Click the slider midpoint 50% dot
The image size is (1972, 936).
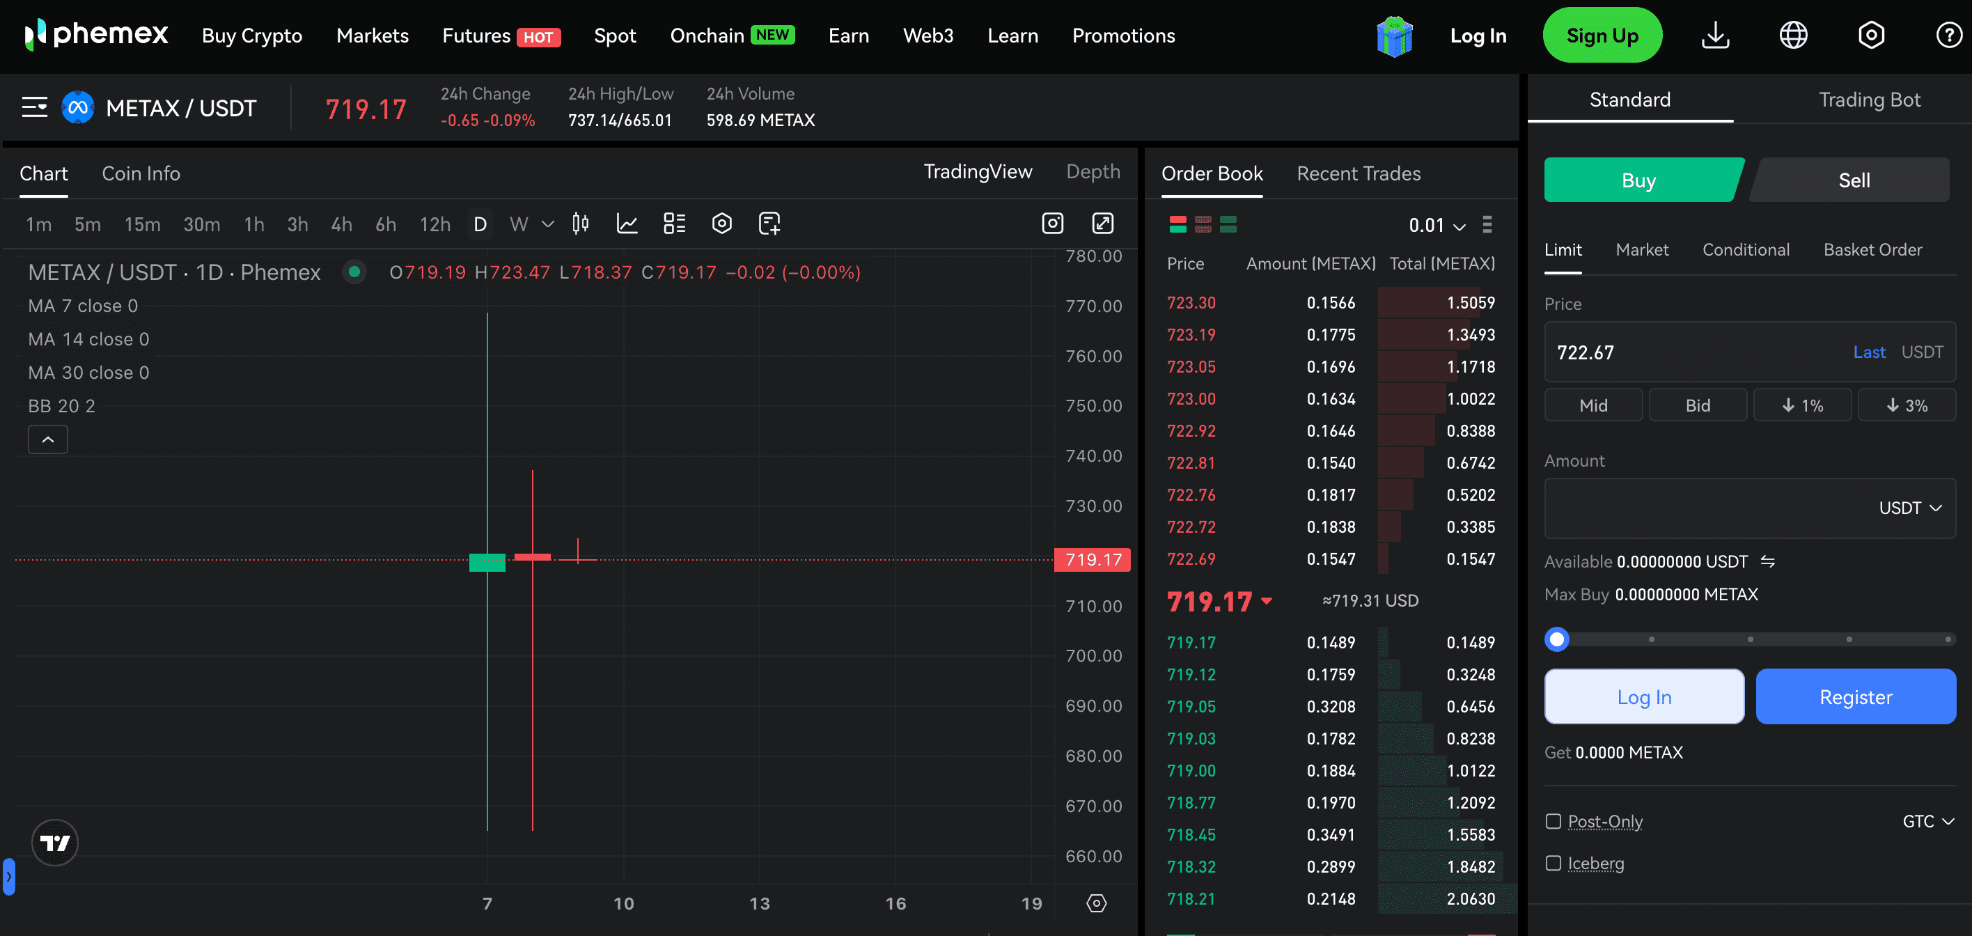pos(1750,639)
